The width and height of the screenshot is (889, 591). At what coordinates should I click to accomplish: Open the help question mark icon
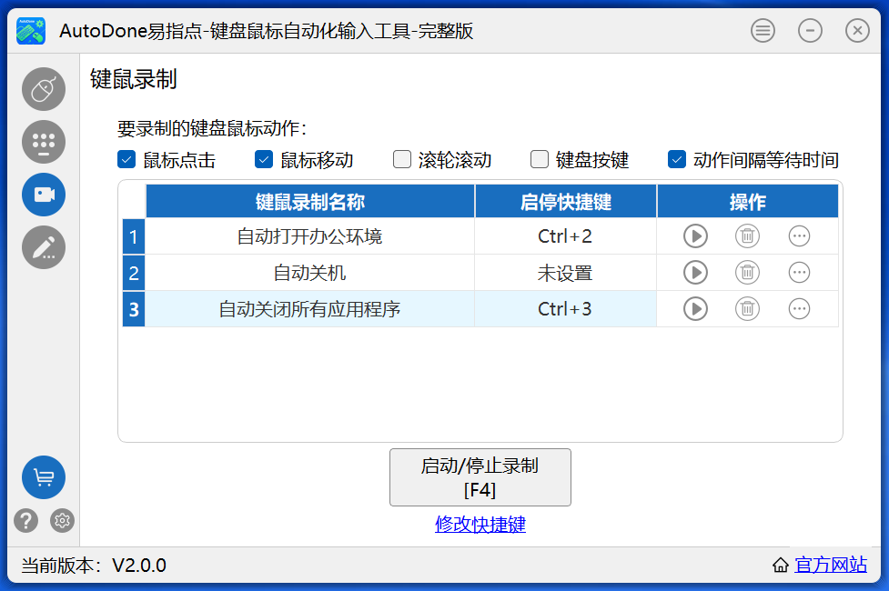[x=26, y=520]
